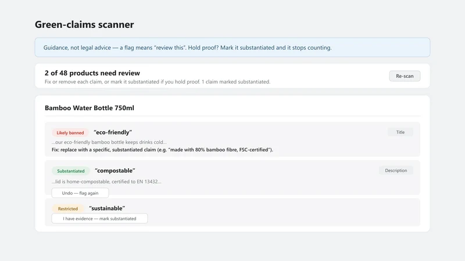The height and width of the screenshot is (261, 465).
Task: Select the "compostable" claim term
Action: pos(115,171)
